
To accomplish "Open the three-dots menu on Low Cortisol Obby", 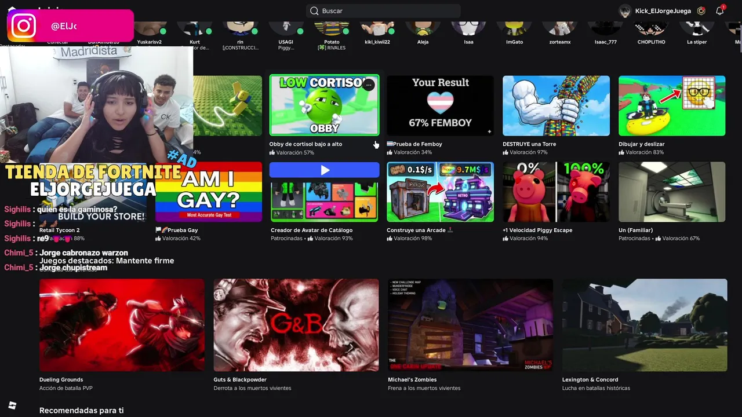I will 369,85.
